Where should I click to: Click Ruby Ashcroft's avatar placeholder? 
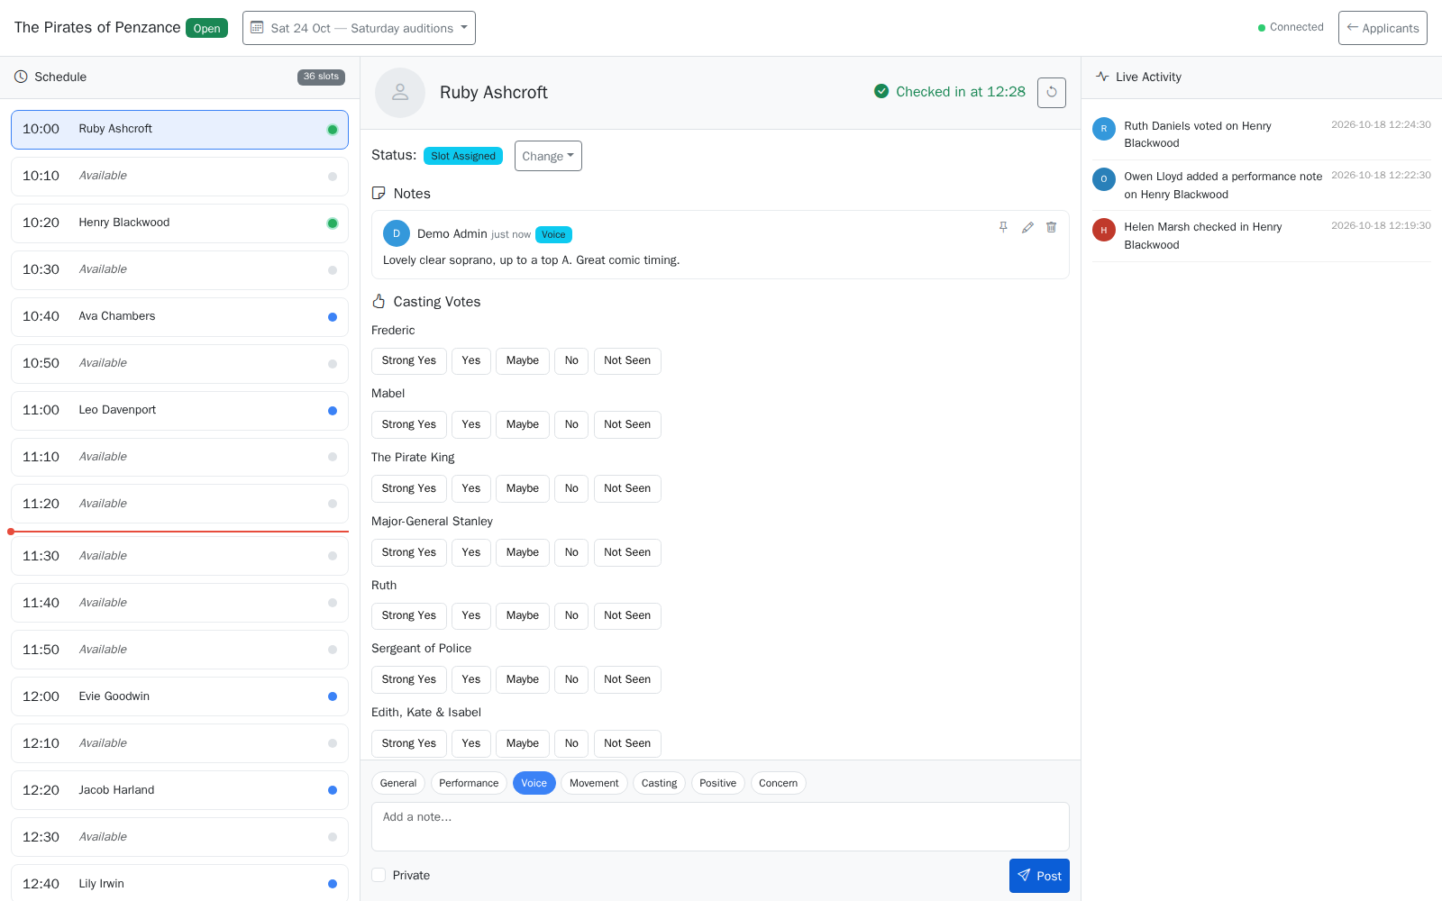(400, 92)
